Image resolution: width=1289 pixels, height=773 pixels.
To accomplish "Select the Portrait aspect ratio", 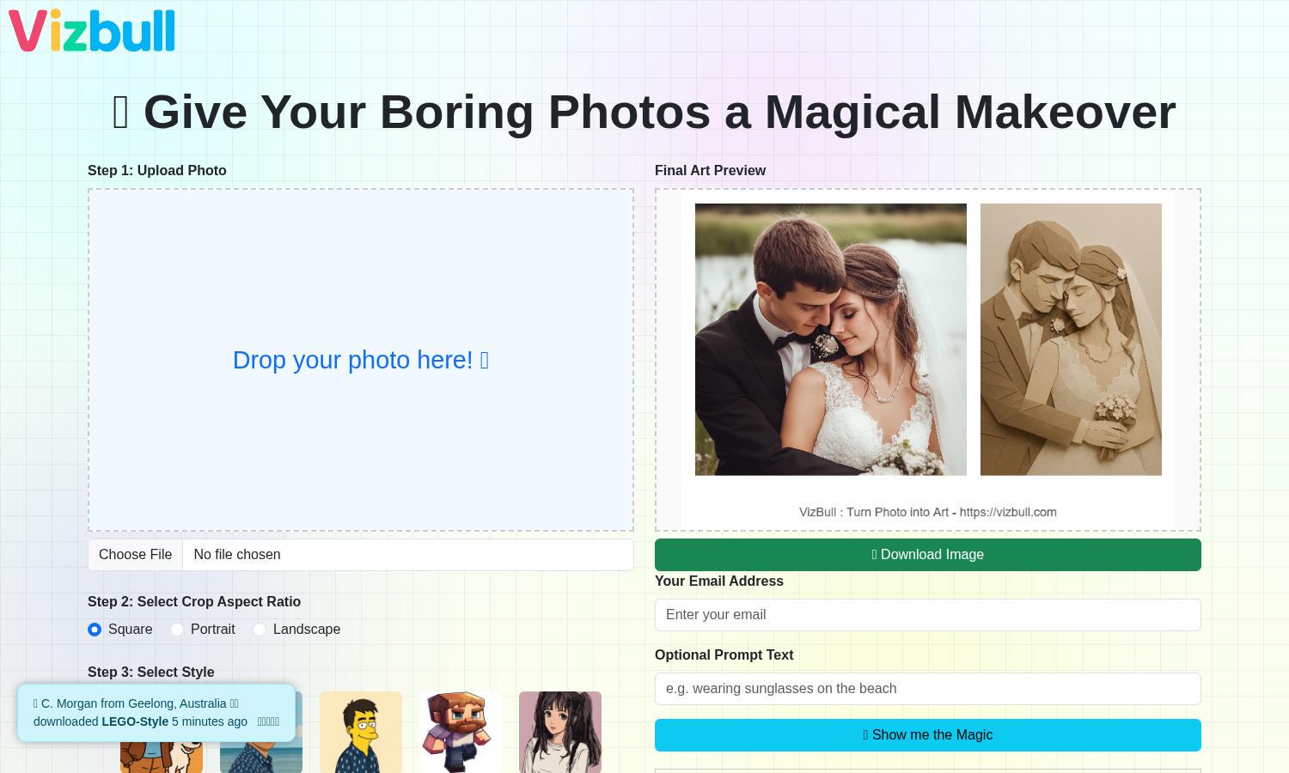I will pos(177,630).
